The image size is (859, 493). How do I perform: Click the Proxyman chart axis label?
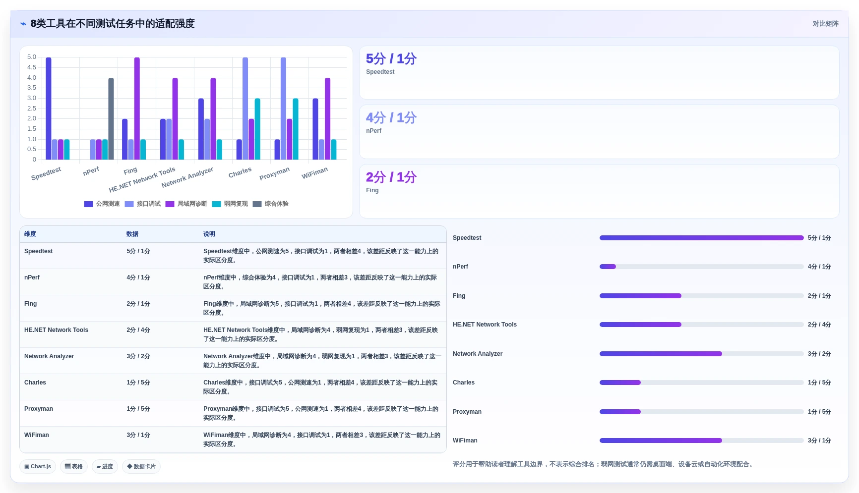pyautogui.click(x=274, y=173)
